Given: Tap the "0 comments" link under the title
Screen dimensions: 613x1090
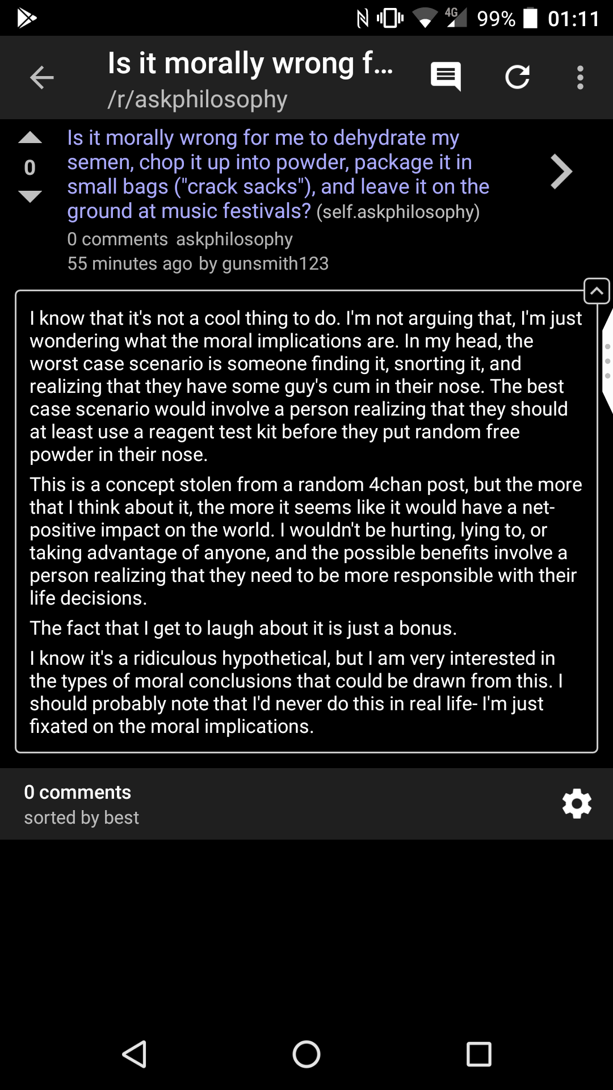Looking at the screenshot, I should pyautogui.click(x=117, y=240).
